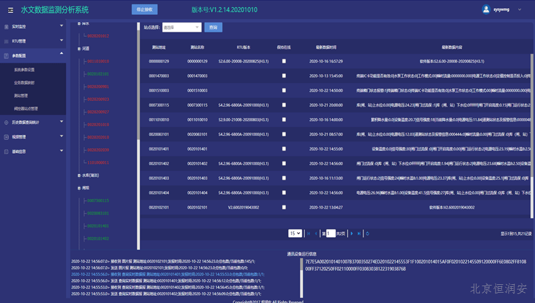Viewport: 535px width, 303px height.
Task: Collapse the 水库(湖泊) tree node
Action: [79, 175]
